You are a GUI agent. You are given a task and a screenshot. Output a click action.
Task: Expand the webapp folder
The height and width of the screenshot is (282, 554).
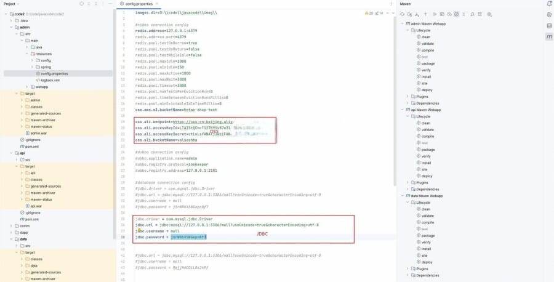point(28,86)
